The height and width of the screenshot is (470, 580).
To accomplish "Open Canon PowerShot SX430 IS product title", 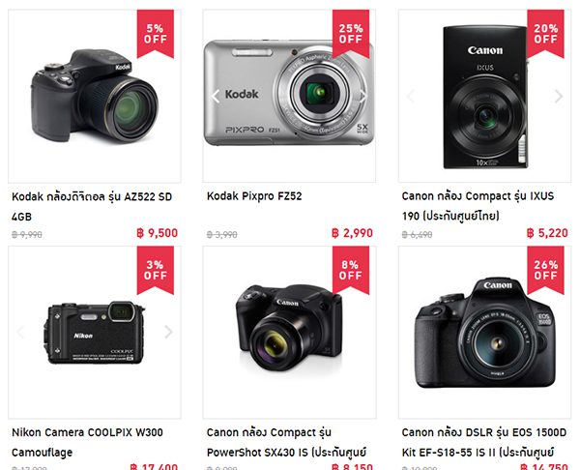I will click(286, 442).
